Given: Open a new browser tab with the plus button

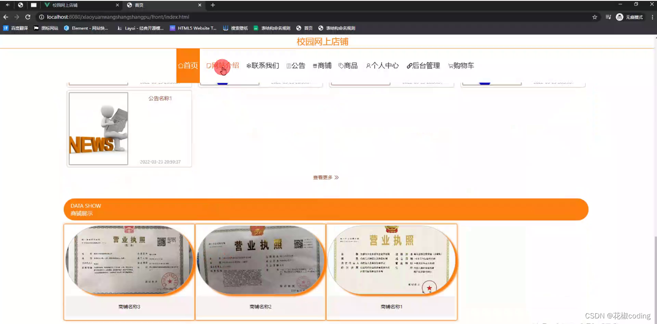Looking at the screenshot, I should pos(213,5).
